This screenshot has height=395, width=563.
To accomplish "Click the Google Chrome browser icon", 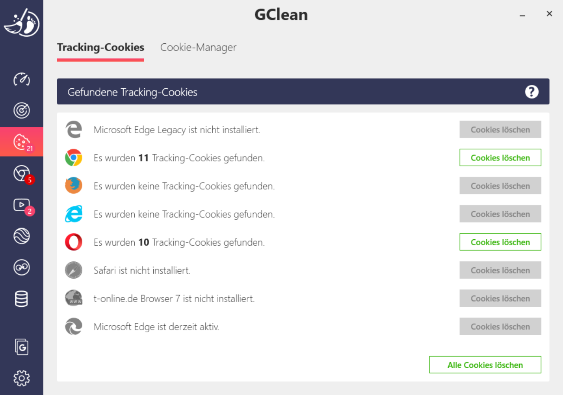I will [74, 158].
